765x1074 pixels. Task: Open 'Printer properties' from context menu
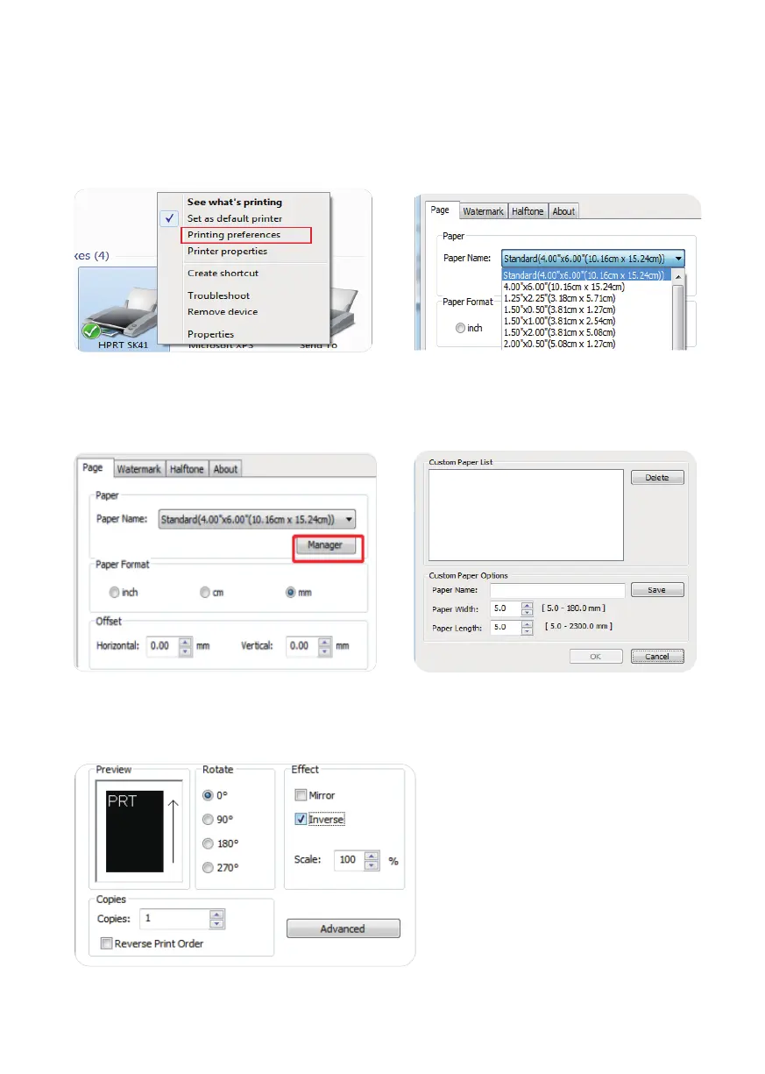(x=228, y=252)
